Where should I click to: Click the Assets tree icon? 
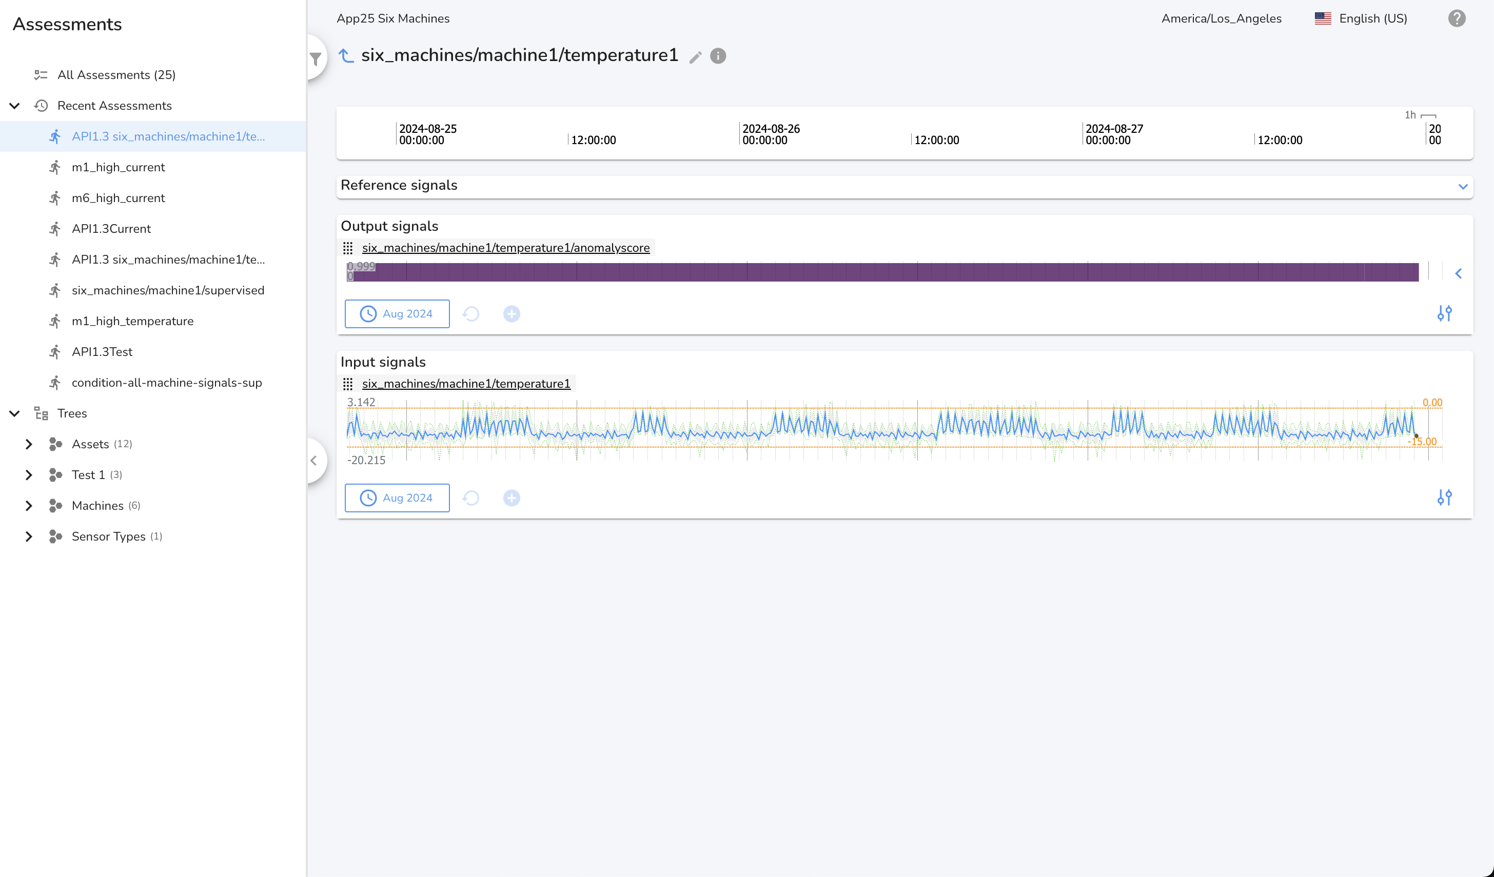[56, 445]
